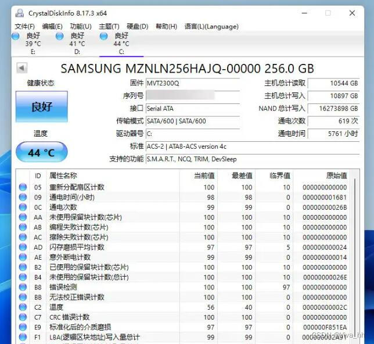
Task: Click status orb for ID AC row
Action: [23, 237]
